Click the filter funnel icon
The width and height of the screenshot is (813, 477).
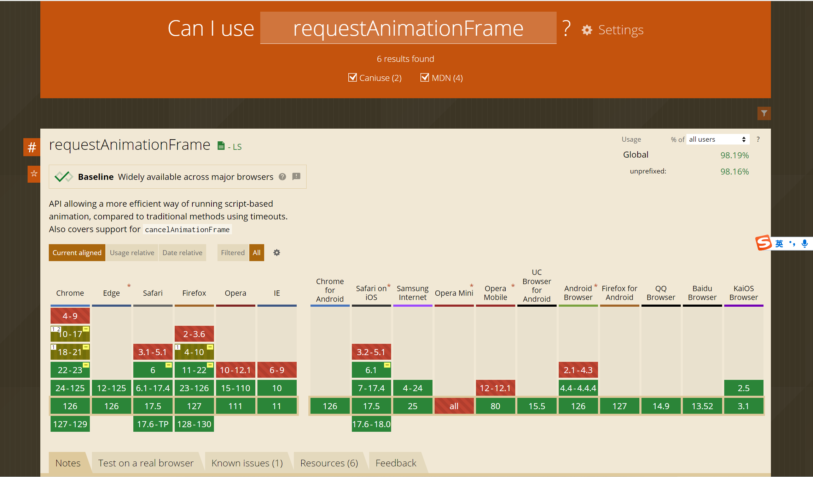pos(764,113)
